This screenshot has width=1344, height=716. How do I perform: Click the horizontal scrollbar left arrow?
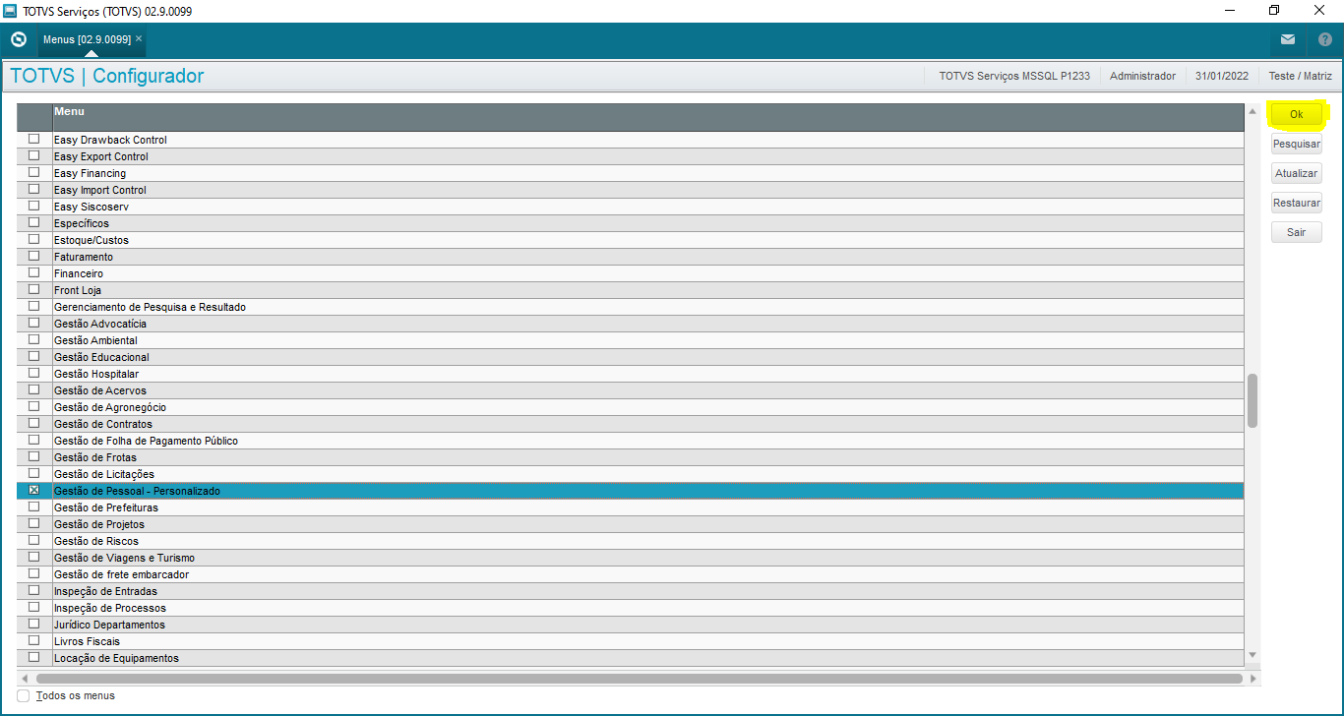pos(24,679)
